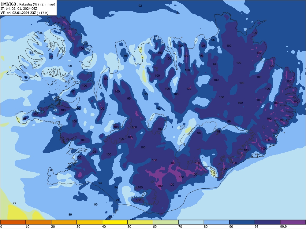Select the purple above-99.9 legend swatch

click(293, 222)
